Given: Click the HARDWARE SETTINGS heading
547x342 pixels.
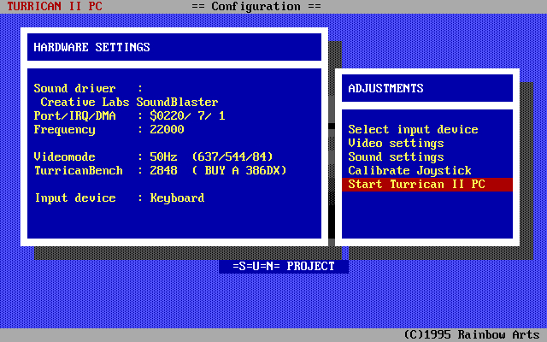Looking at the screenshot, I should click(91, 47).
